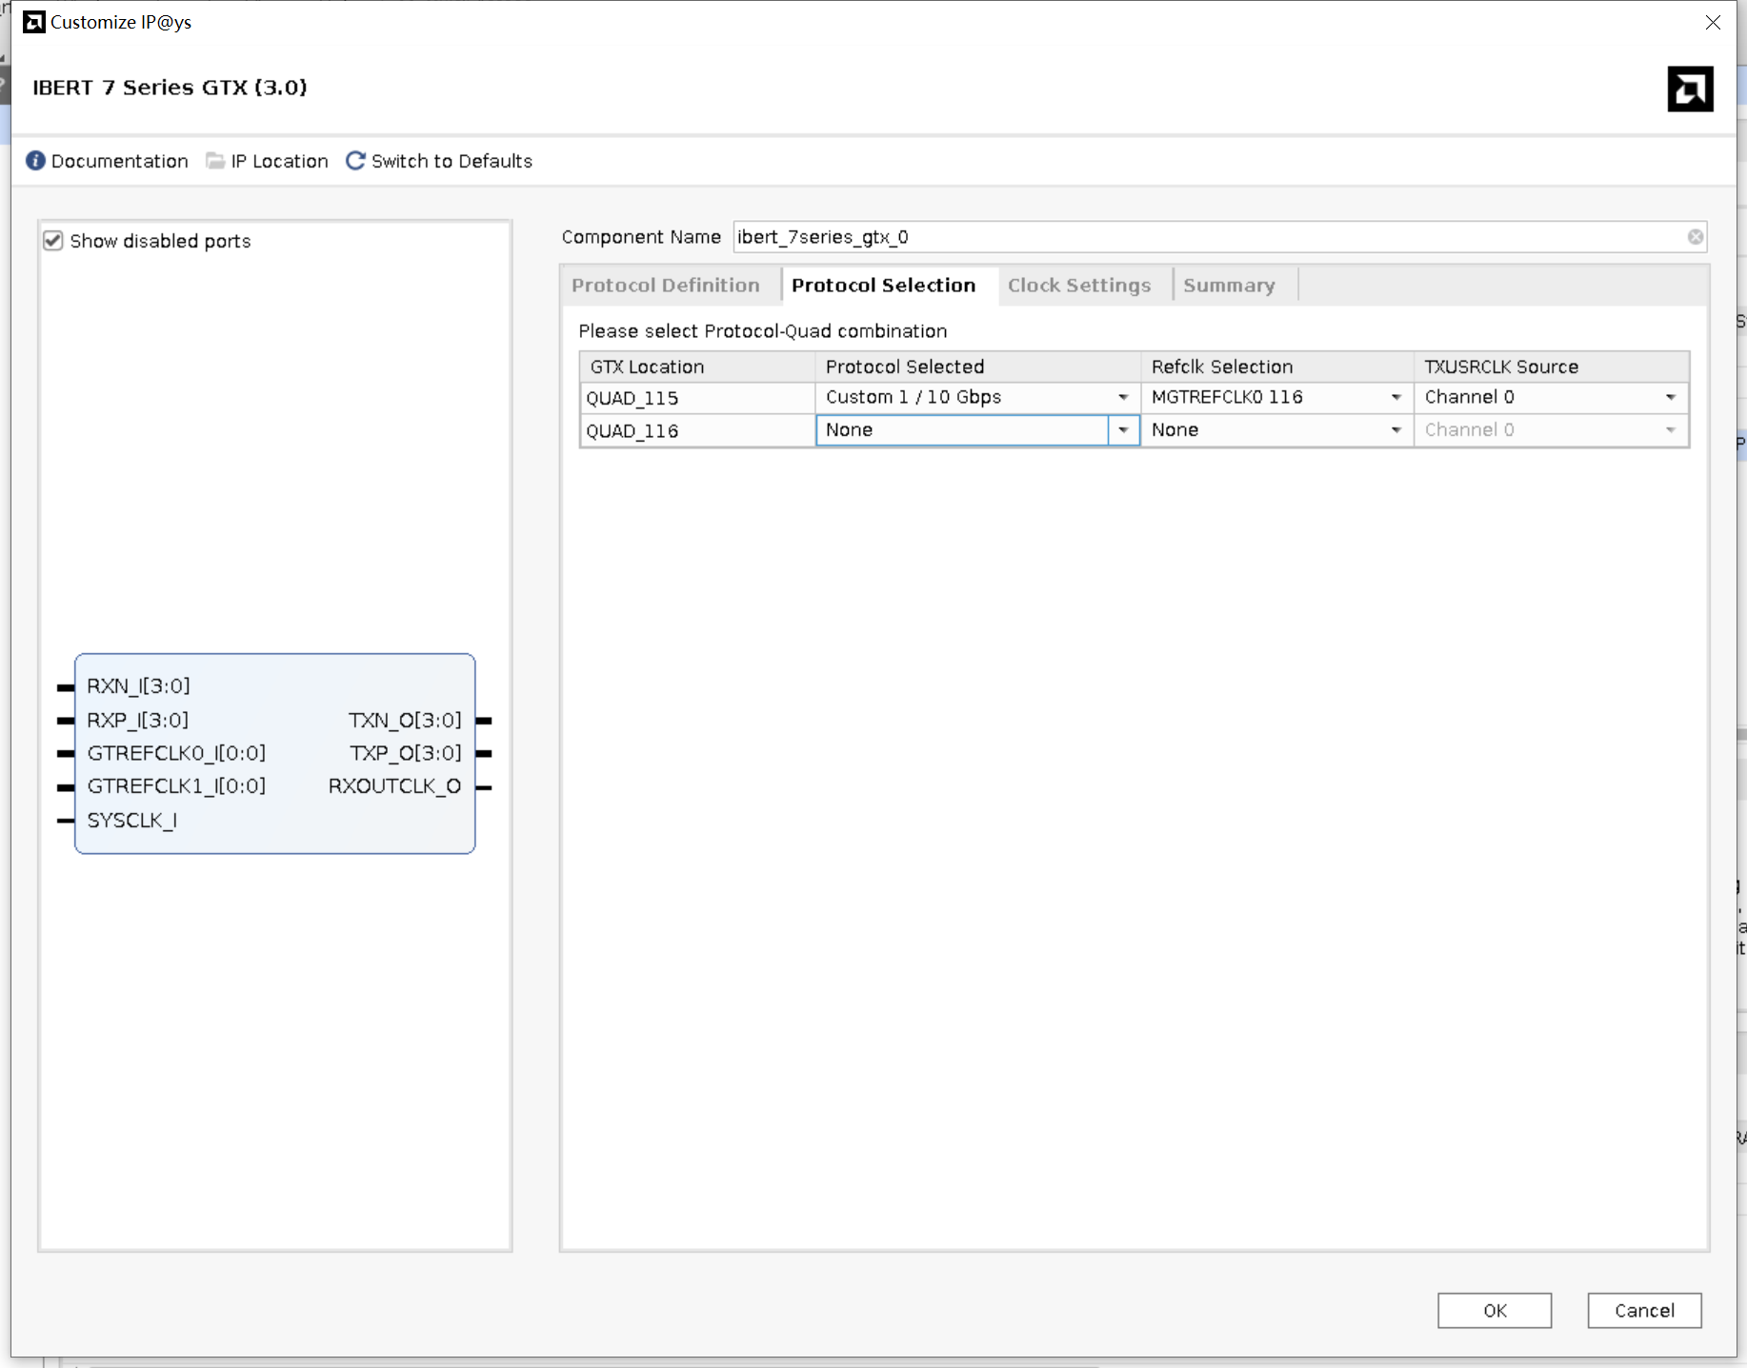Expand QUAD_116 Refclk Selection dropdown
Viewport: 1747px width, 1368px height.
click(1395, 430)
